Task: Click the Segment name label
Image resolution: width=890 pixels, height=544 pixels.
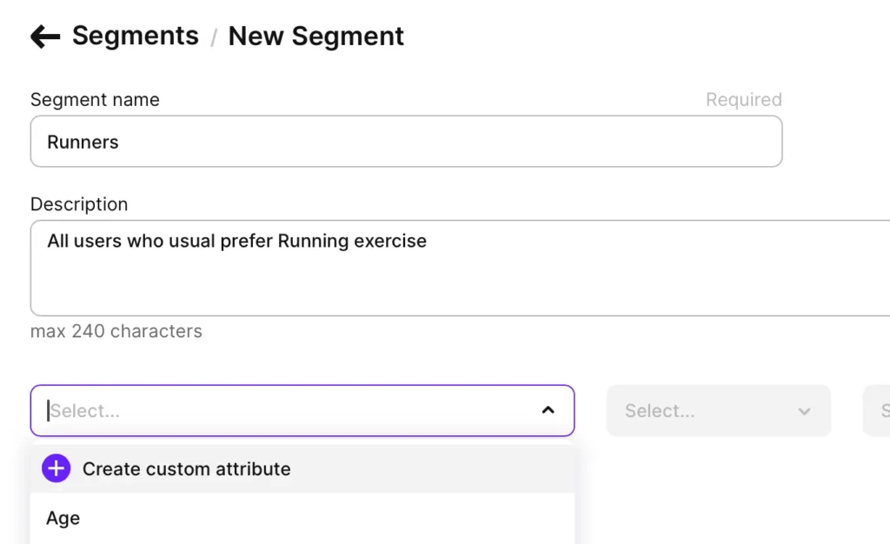Action: pyautogui.click(x=95, y=100)
